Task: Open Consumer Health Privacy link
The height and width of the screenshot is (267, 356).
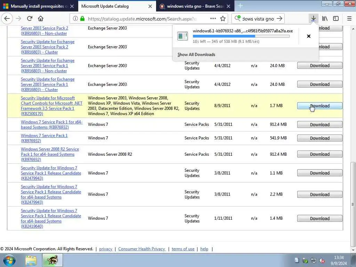Action: tap(142, 249)
